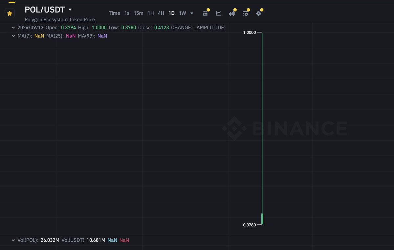This screenshot has height=250, width=394.
Task: Switch to the 4H interval
Action: tap(161, 13)
